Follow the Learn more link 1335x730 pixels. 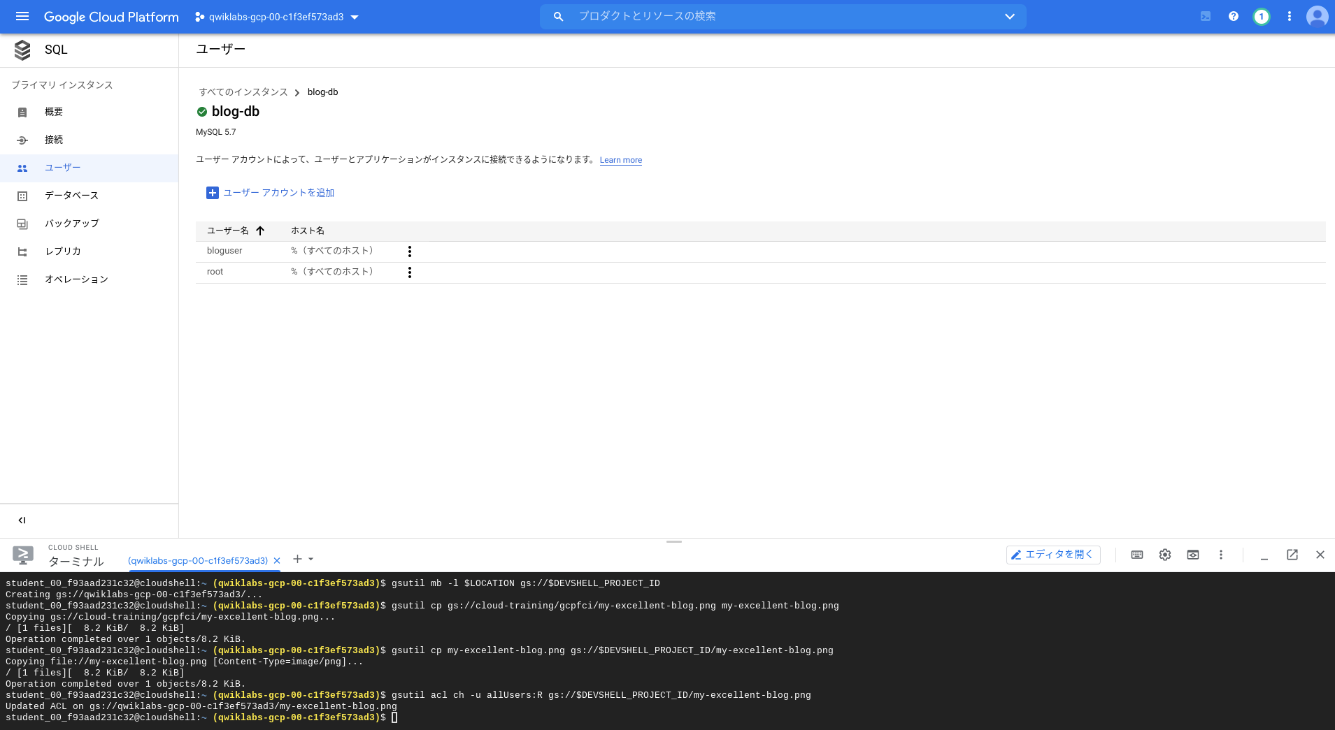coord(620,160)
